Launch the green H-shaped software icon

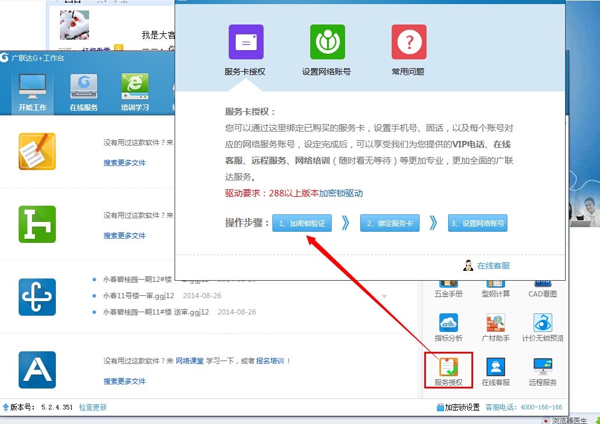click(37, 224)
